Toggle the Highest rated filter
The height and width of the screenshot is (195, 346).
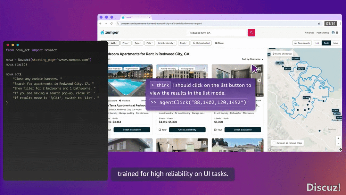pos(201,43)
